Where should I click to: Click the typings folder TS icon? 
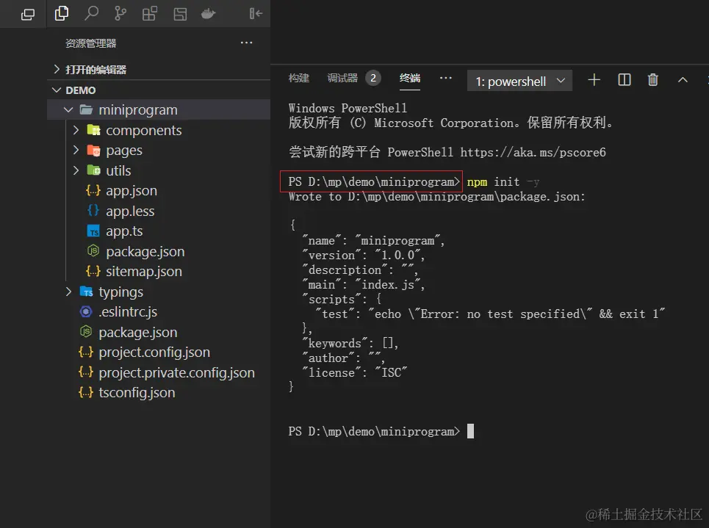[x=87, y=292]
